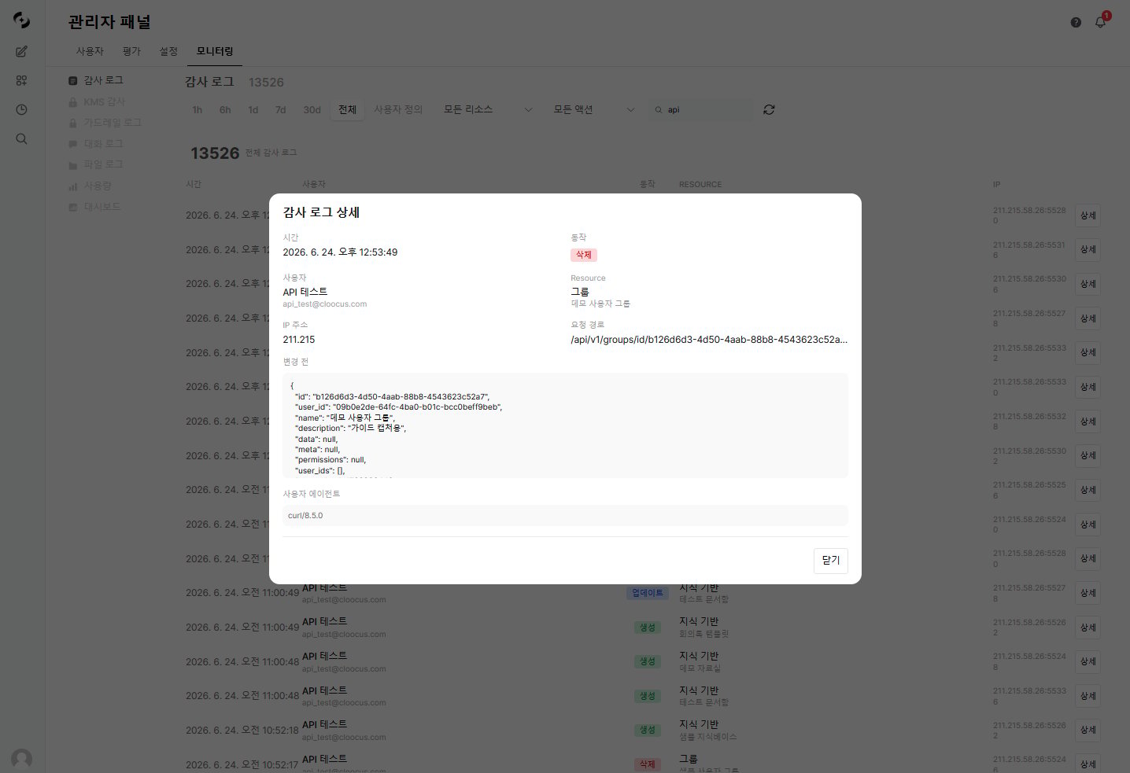This screenshot has height=773, width=1130.
Task: Choose the 사용자 정의 custom range filter
Action: [x=398, y=110]
